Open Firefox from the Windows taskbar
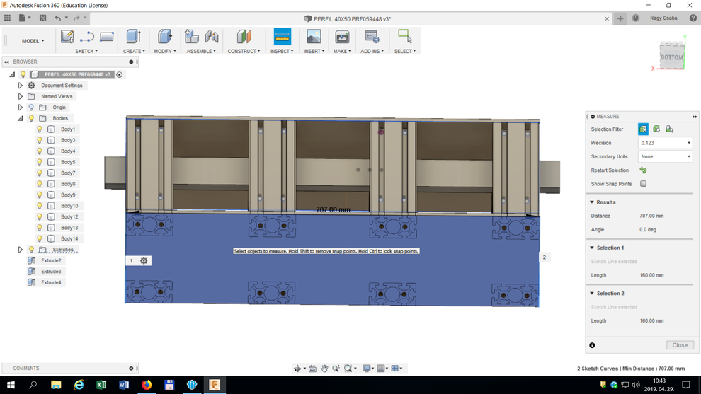Image resolution: width=701 pixels, height=394 pixels. point(147,385)
